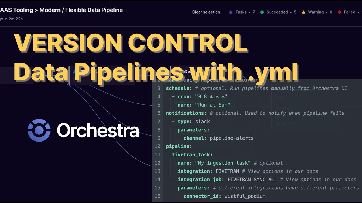This screenshot has width=362, height=203.
Task: Filter by the Tasks • 7 counter
Action: [x=242, y=12]
